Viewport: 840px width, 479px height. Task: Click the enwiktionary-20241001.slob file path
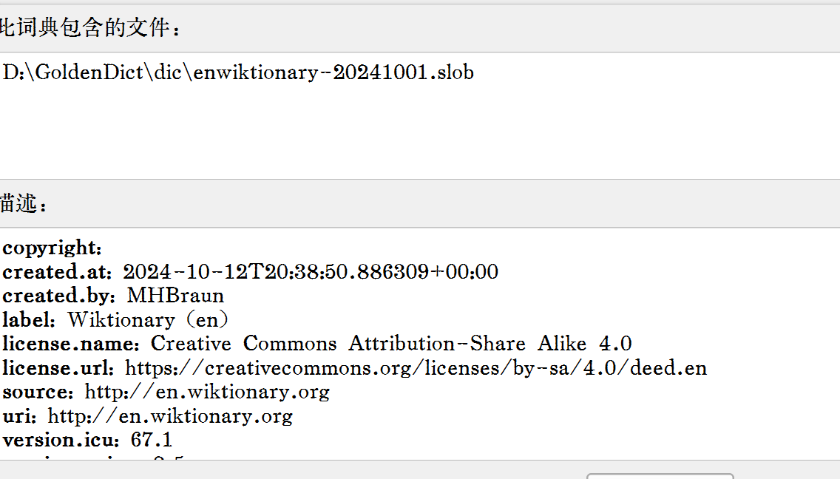(x=238, y=72)
